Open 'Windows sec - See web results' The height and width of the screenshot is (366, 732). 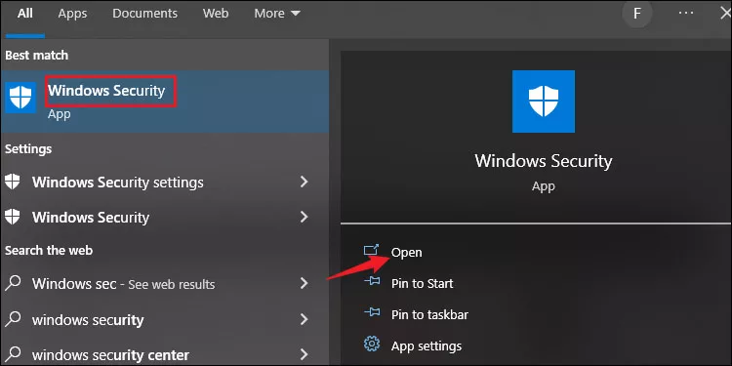[123, 284]
